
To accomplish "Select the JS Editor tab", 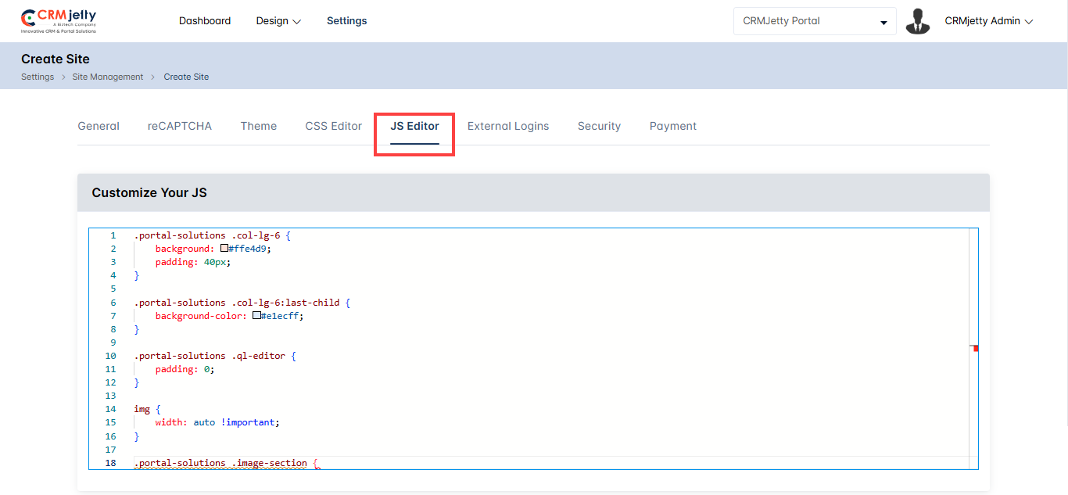I will [x=414, y=126].
